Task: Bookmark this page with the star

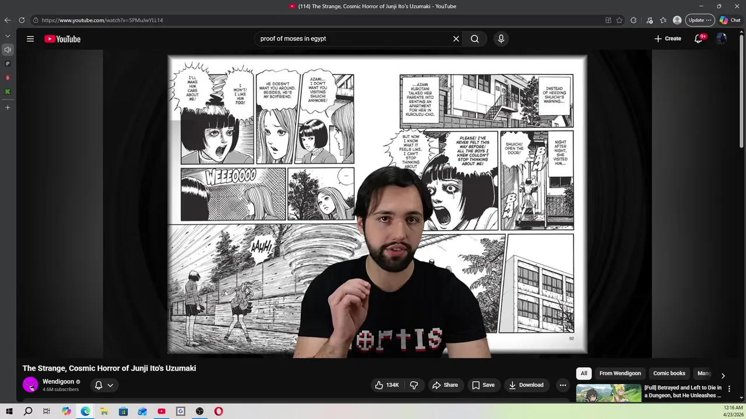Action: 619,20
